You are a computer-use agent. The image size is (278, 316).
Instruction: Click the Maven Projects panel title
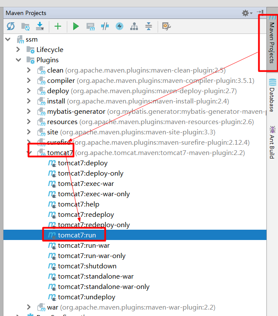point(26,13)
